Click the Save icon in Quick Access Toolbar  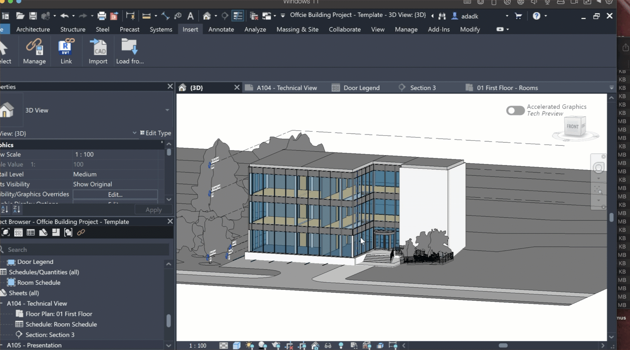(33, 16)
